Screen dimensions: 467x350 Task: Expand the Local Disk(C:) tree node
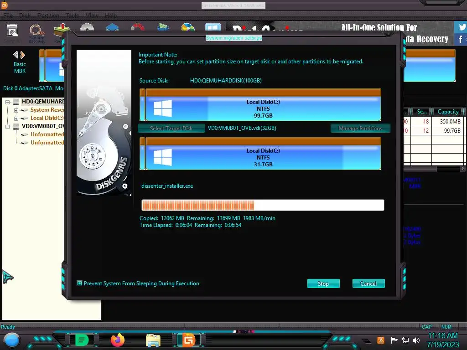point(16,118)
